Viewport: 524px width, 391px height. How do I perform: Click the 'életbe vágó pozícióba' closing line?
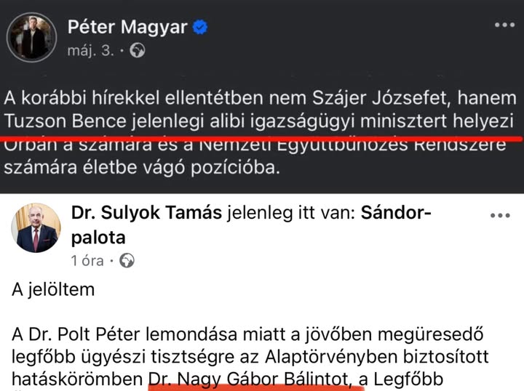[x=149, y=169]
